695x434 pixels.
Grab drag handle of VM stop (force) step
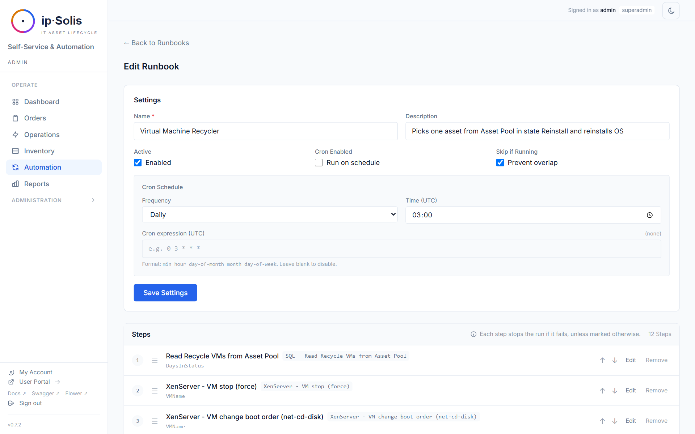pos(155,391)
